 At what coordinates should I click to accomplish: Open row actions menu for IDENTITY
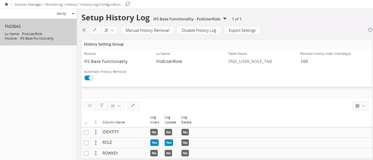(x=96, y=132)
